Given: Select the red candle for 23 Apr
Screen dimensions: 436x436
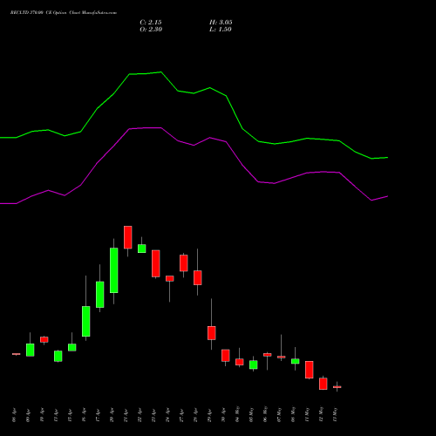Looking at the screenshot, I should [156, 263].
